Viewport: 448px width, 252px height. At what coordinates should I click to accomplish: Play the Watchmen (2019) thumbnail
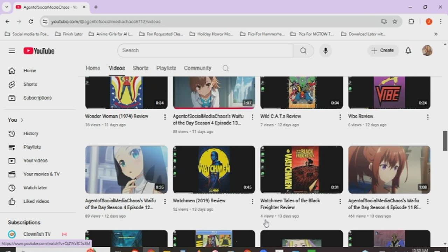pos(214,169)
